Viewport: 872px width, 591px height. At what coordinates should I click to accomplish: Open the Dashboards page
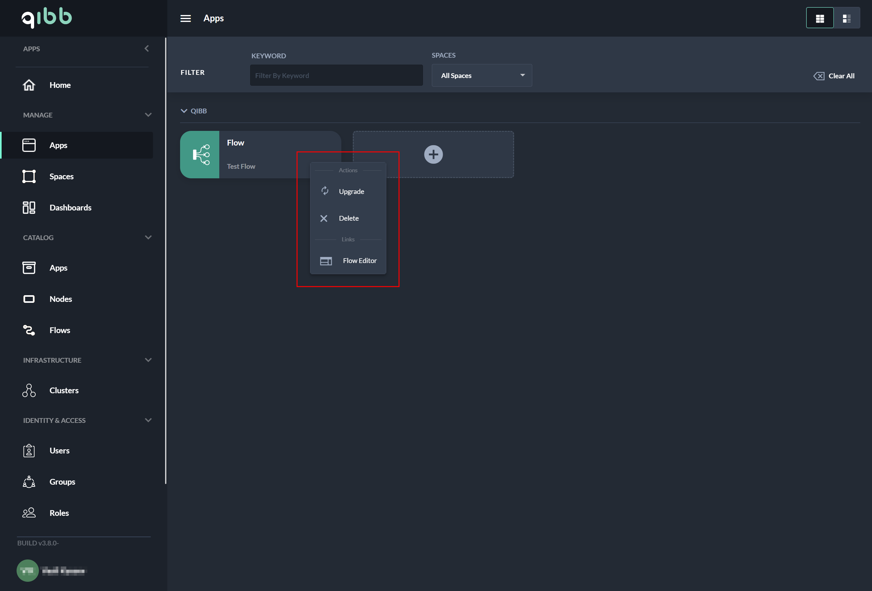70,208
